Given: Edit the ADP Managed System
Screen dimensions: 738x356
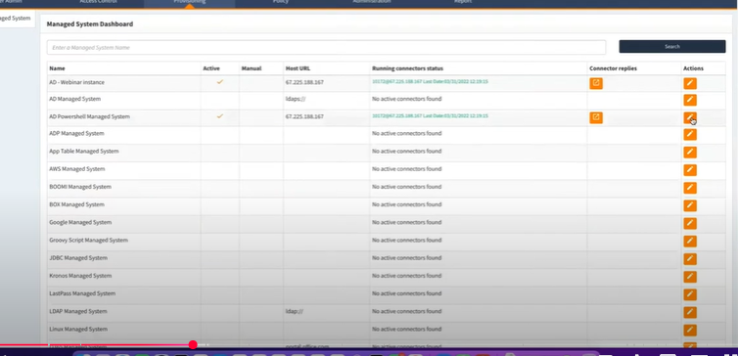Looking at the screenshot, I should pos(690,135).
